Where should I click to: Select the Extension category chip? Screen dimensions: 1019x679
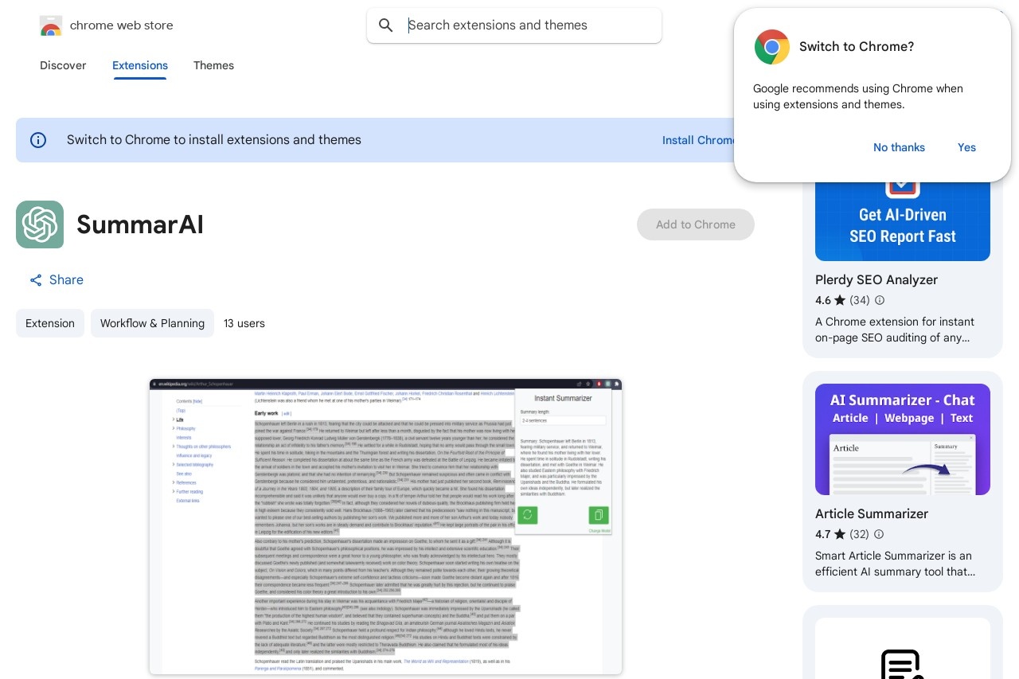(x=50, y=323)
